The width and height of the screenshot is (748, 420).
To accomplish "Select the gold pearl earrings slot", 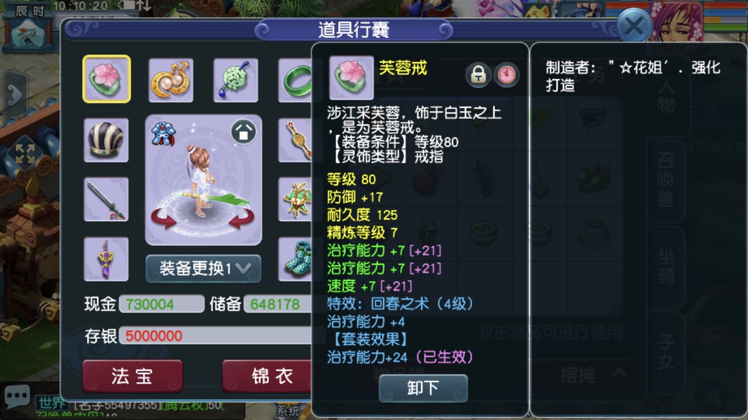I will coord(171,80).
